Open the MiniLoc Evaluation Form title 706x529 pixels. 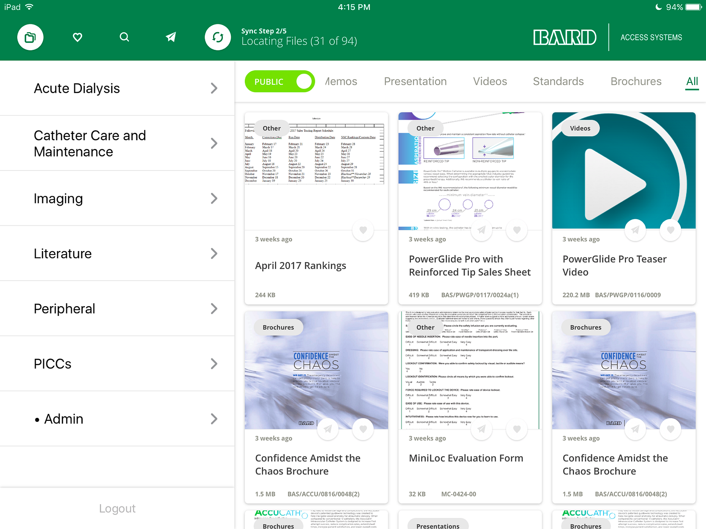point(466,458)
